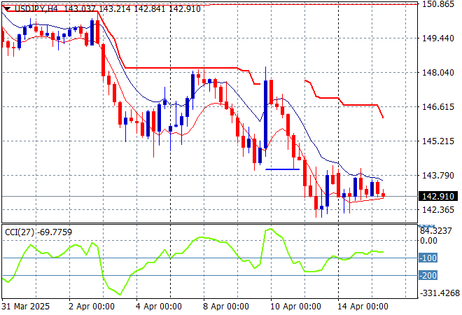
Task: Click the 4 Apr 00:00 time label
Action: [x=159, y=307]
